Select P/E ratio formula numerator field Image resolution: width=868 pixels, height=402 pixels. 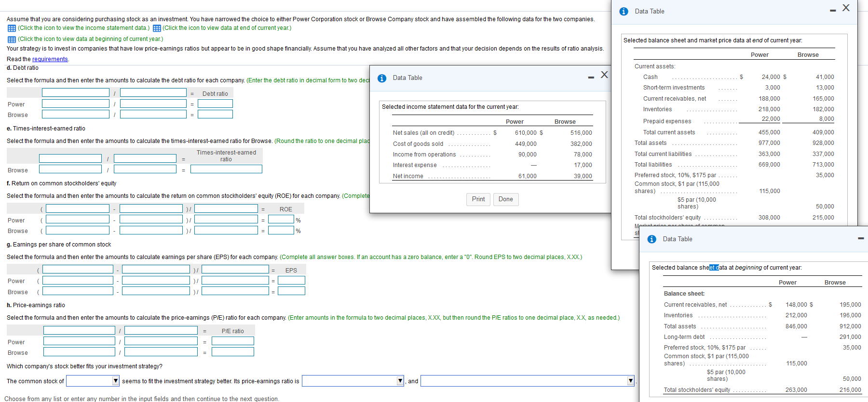point(79,330)
